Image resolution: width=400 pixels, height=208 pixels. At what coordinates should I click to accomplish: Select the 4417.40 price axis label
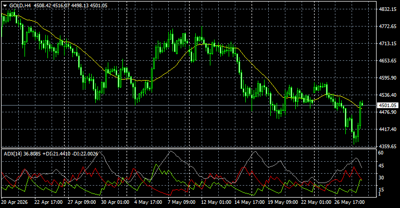(387, 129)
